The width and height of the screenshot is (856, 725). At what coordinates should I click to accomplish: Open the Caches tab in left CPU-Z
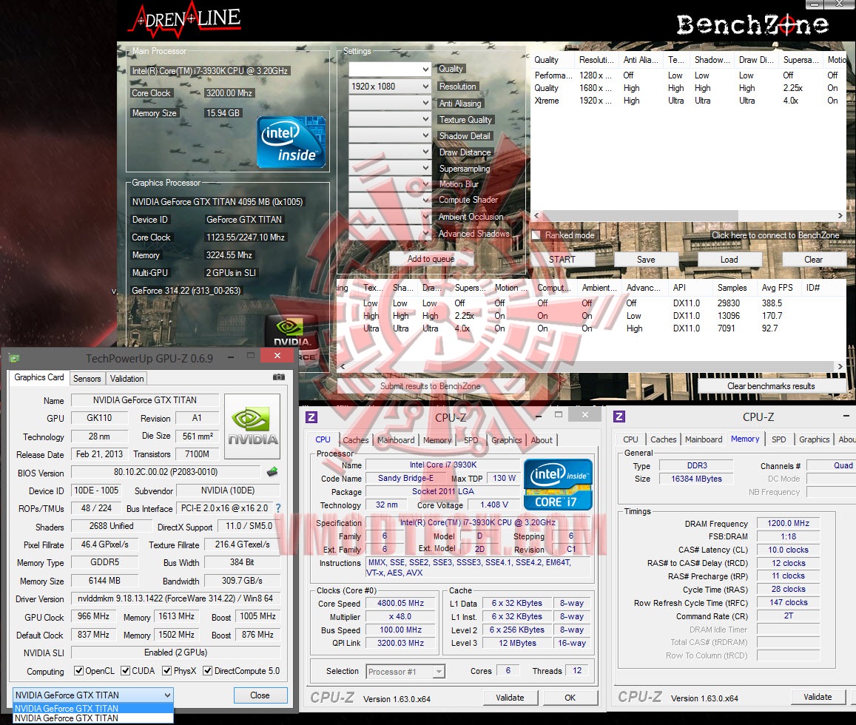pyautogui.click(x=355, y=440)
